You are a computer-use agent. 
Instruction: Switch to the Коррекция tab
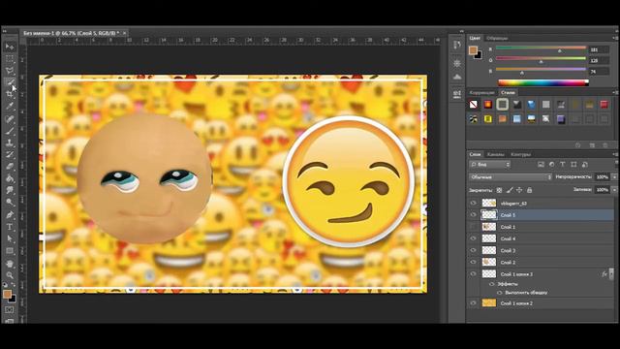[481, 93]
